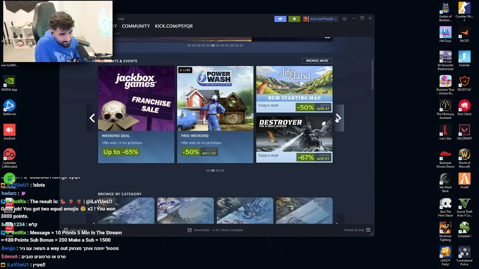This screenshot has width=479, height=269.
Task: Open FACEIT AC desktop icon
Action: point(464,84)
